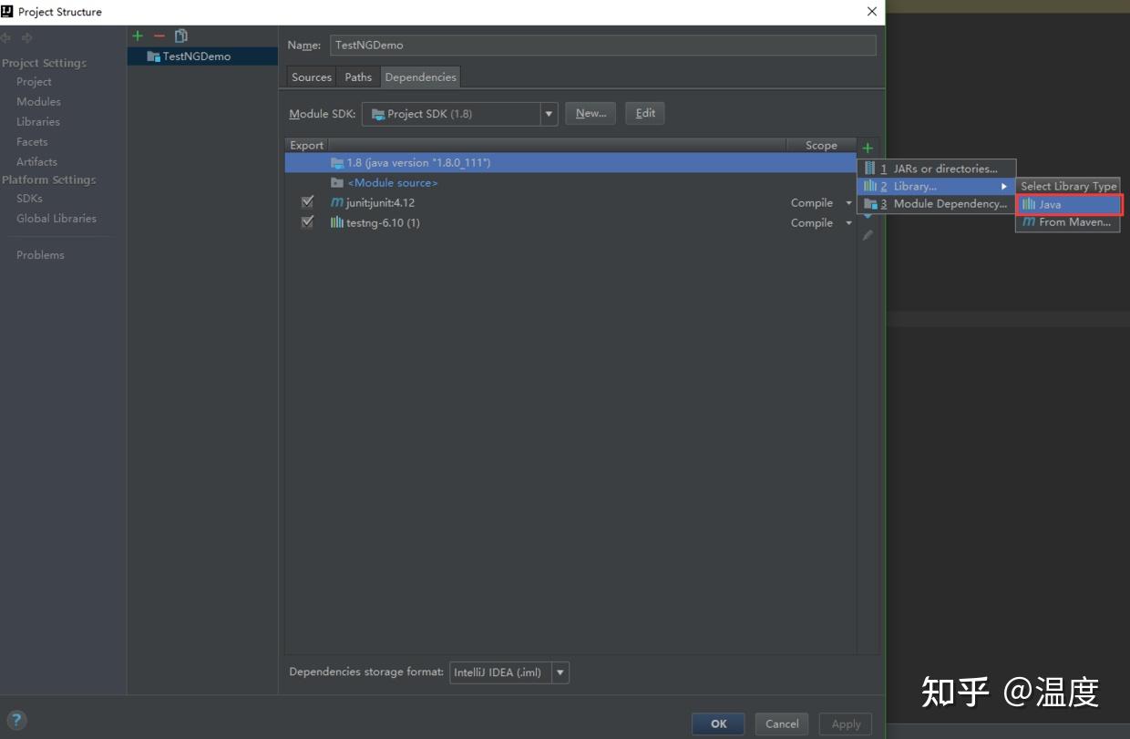The height and width of the screenshot is (739, 1130).
Task: Click the green plus to add a module
Action: click(138, 36)
